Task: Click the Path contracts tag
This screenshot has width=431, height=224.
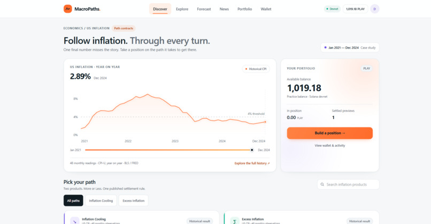Action: pos(124,28)
